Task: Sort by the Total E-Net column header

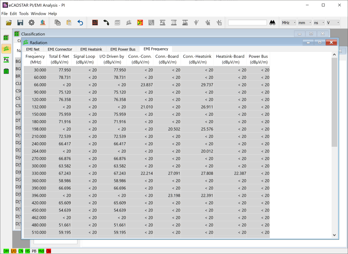Action: point(59,59)
